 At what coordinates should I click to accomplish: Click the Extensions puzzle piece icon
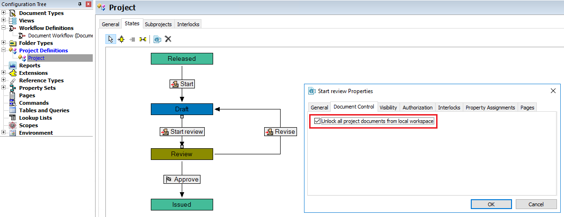[13, 73]
